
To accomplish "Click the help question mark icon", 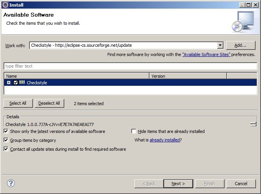I will (x=11, y=183).
